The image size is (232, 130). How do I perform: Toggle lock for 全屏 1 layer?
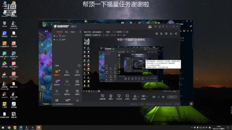(57, 40)
